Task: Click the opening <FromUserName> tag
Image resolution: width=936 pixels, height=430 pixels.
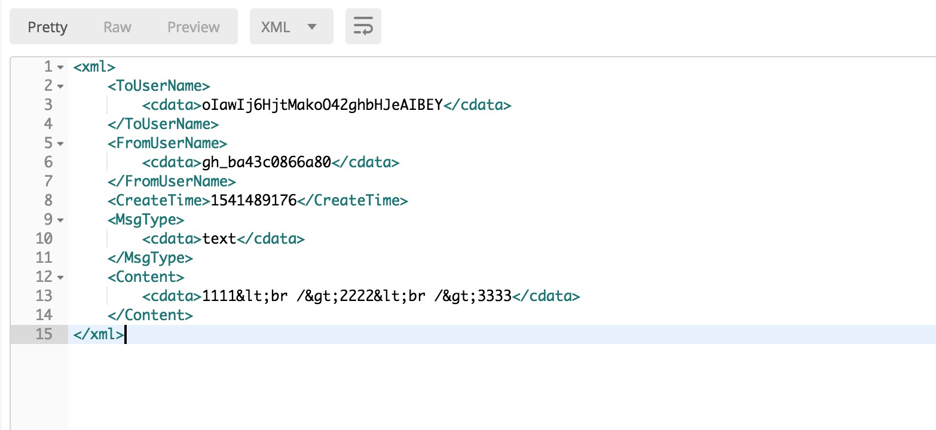Action: [x=168, y=143]
